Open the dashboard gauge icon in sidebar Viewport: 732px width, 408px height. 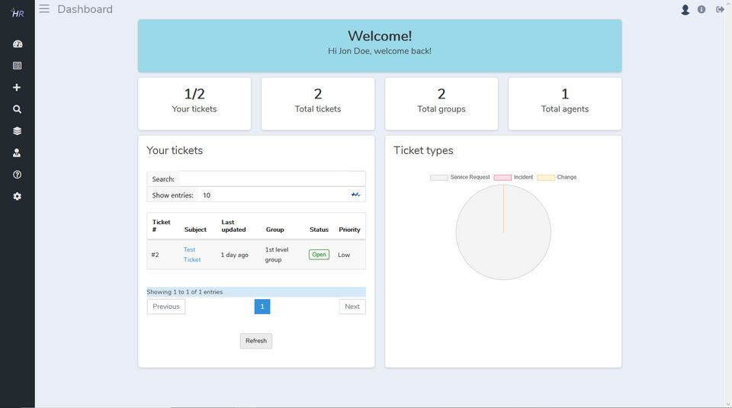[x=18, y=44]
